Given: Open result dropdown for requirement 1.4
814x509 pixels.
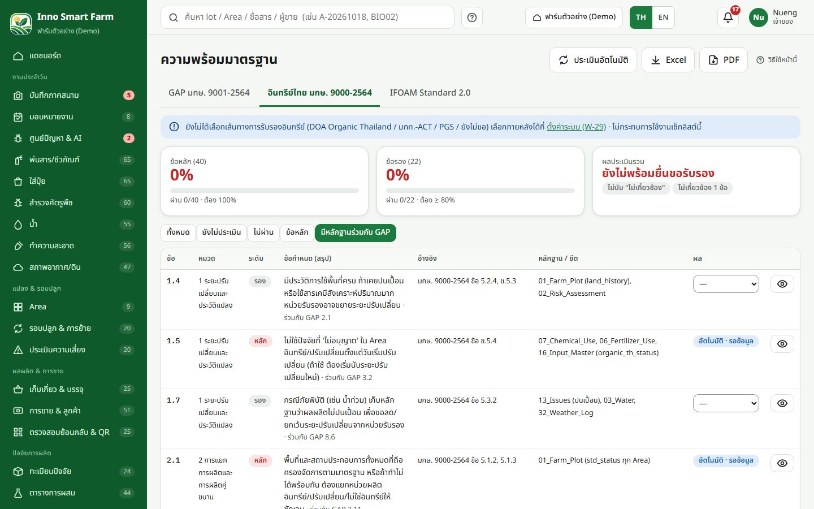Looking at the screenshot, I should coord(726,284).
